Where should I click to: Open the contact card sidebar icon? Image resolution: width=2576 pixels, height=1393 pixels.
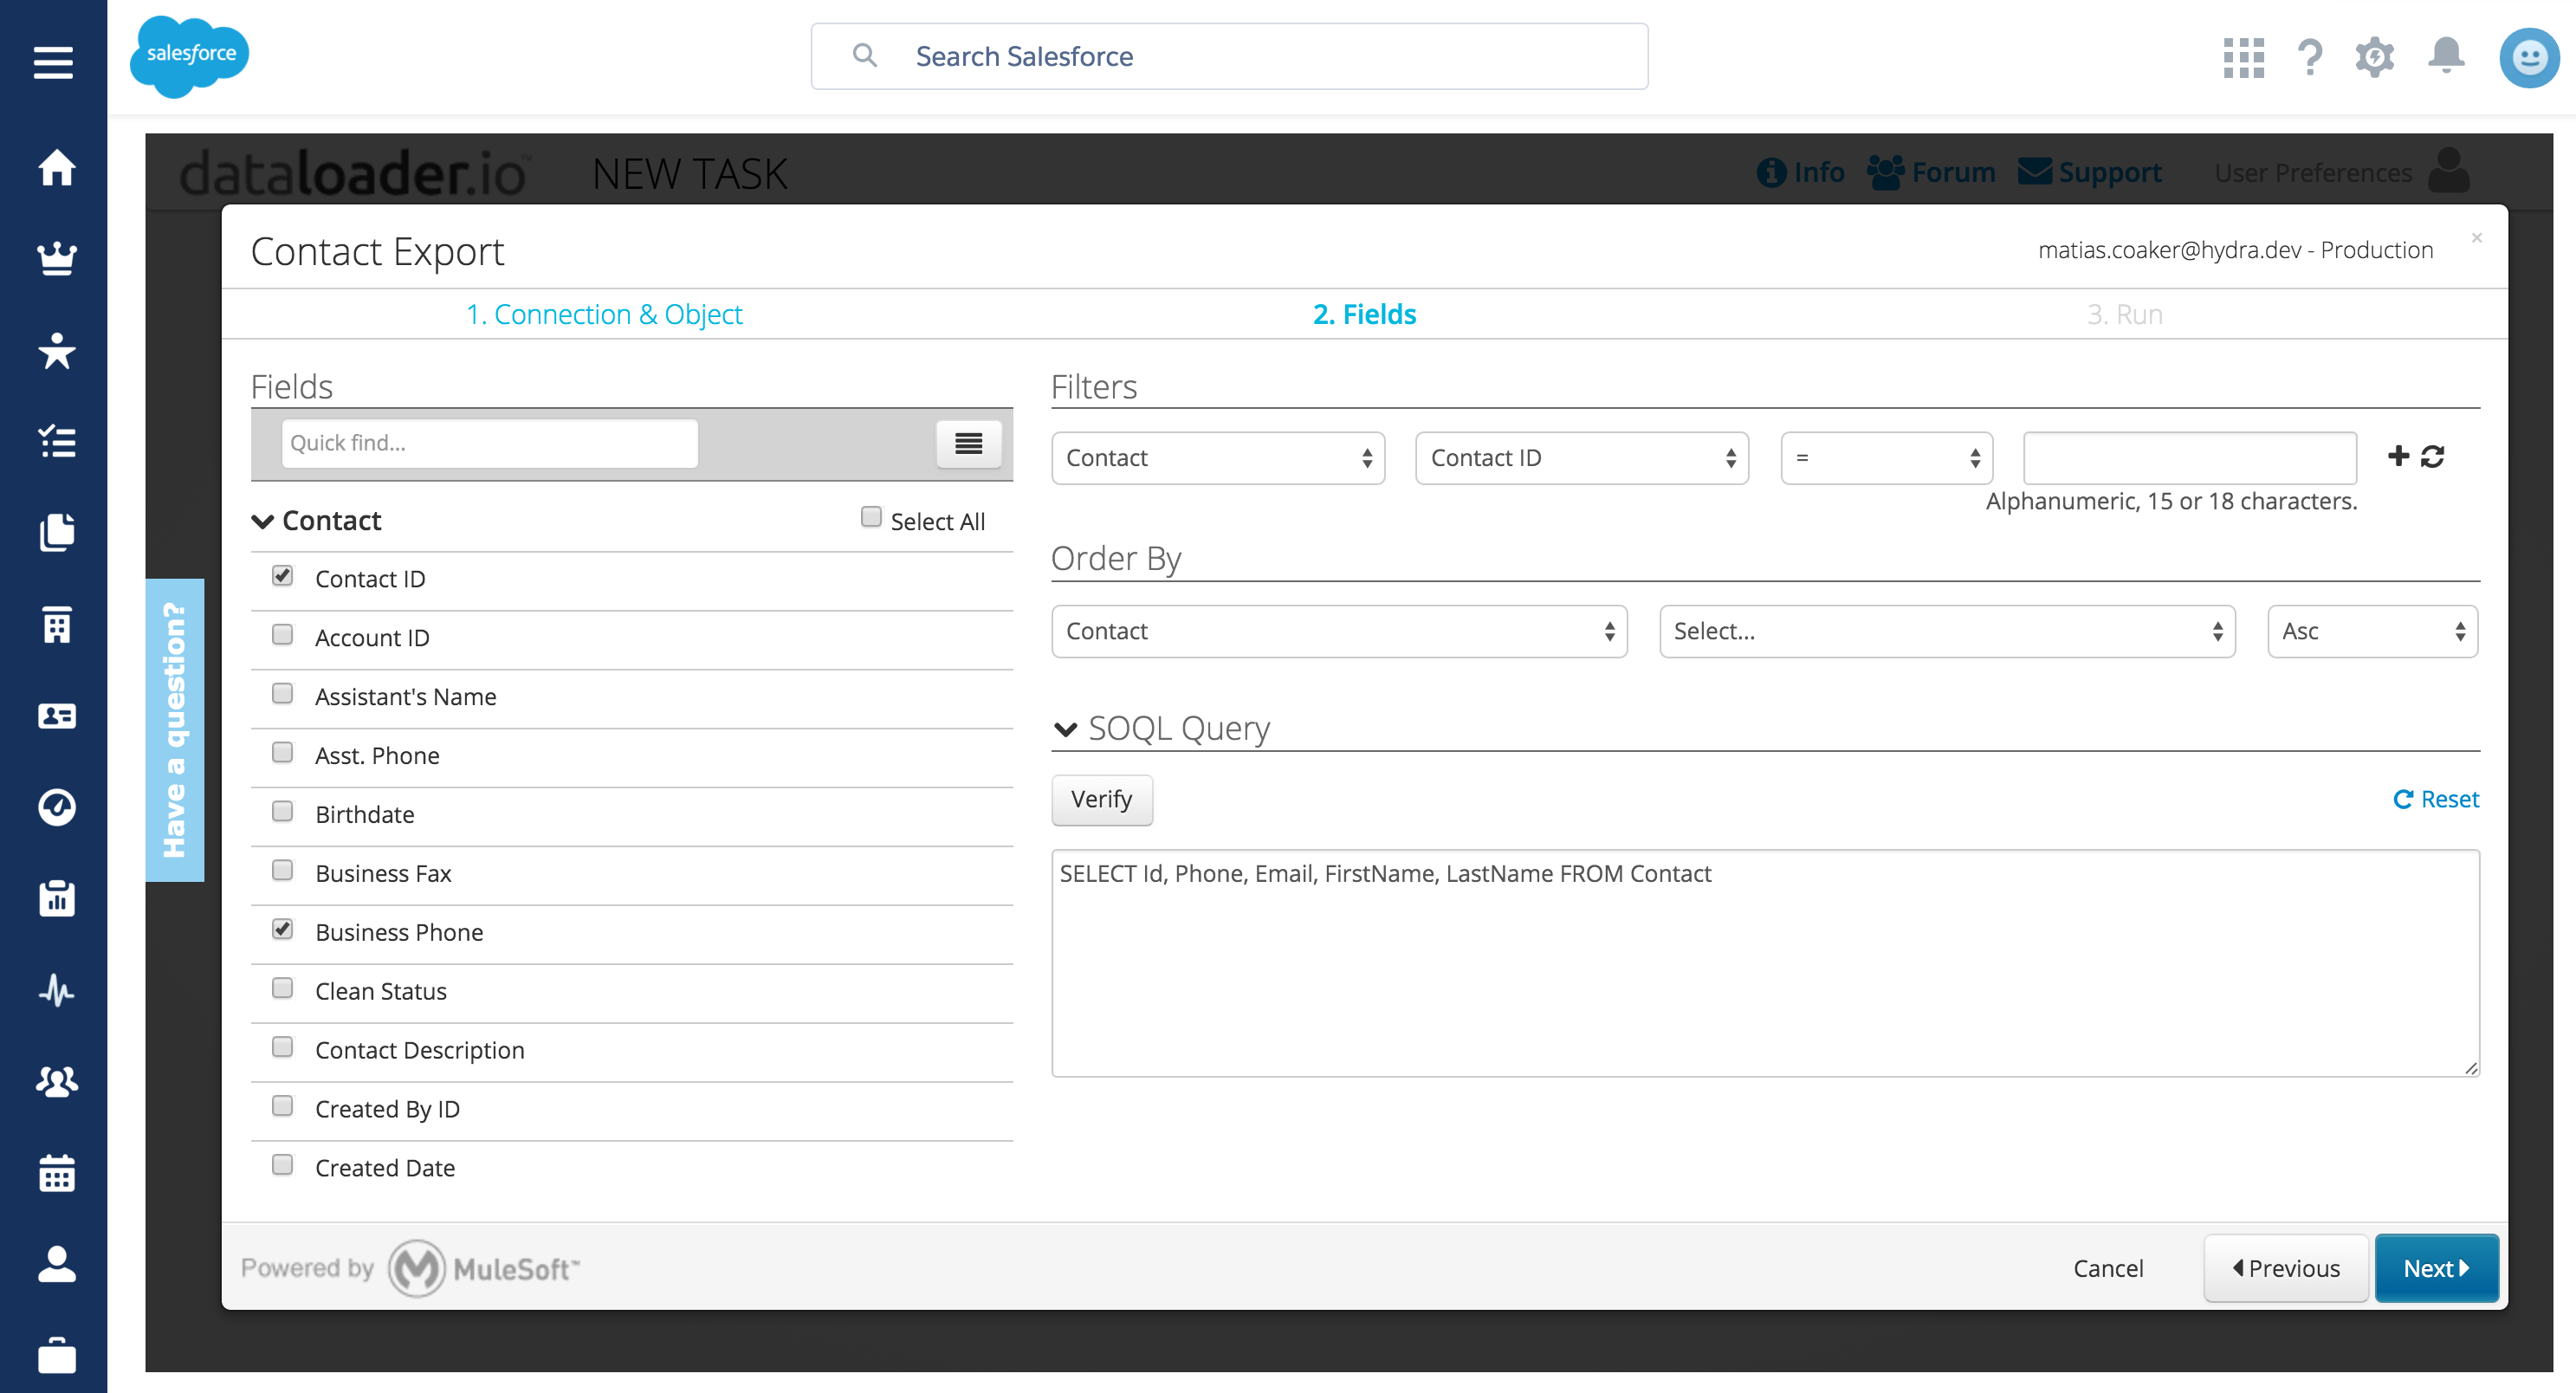click(x=57, y=716)
